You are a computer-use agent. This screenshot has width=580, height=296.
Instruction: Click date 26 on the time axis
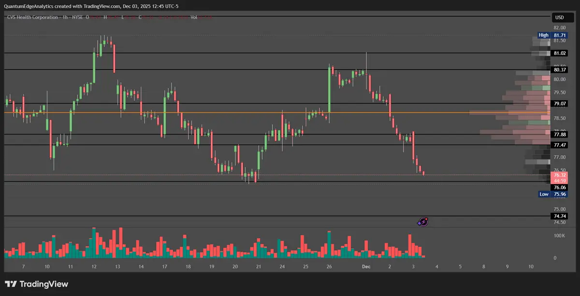pos(329,266)
